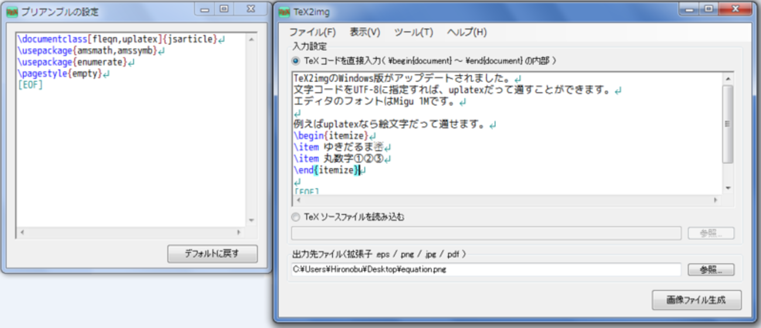
Task: Open the ツール(T) menu
Action: [x=413, y=32]
